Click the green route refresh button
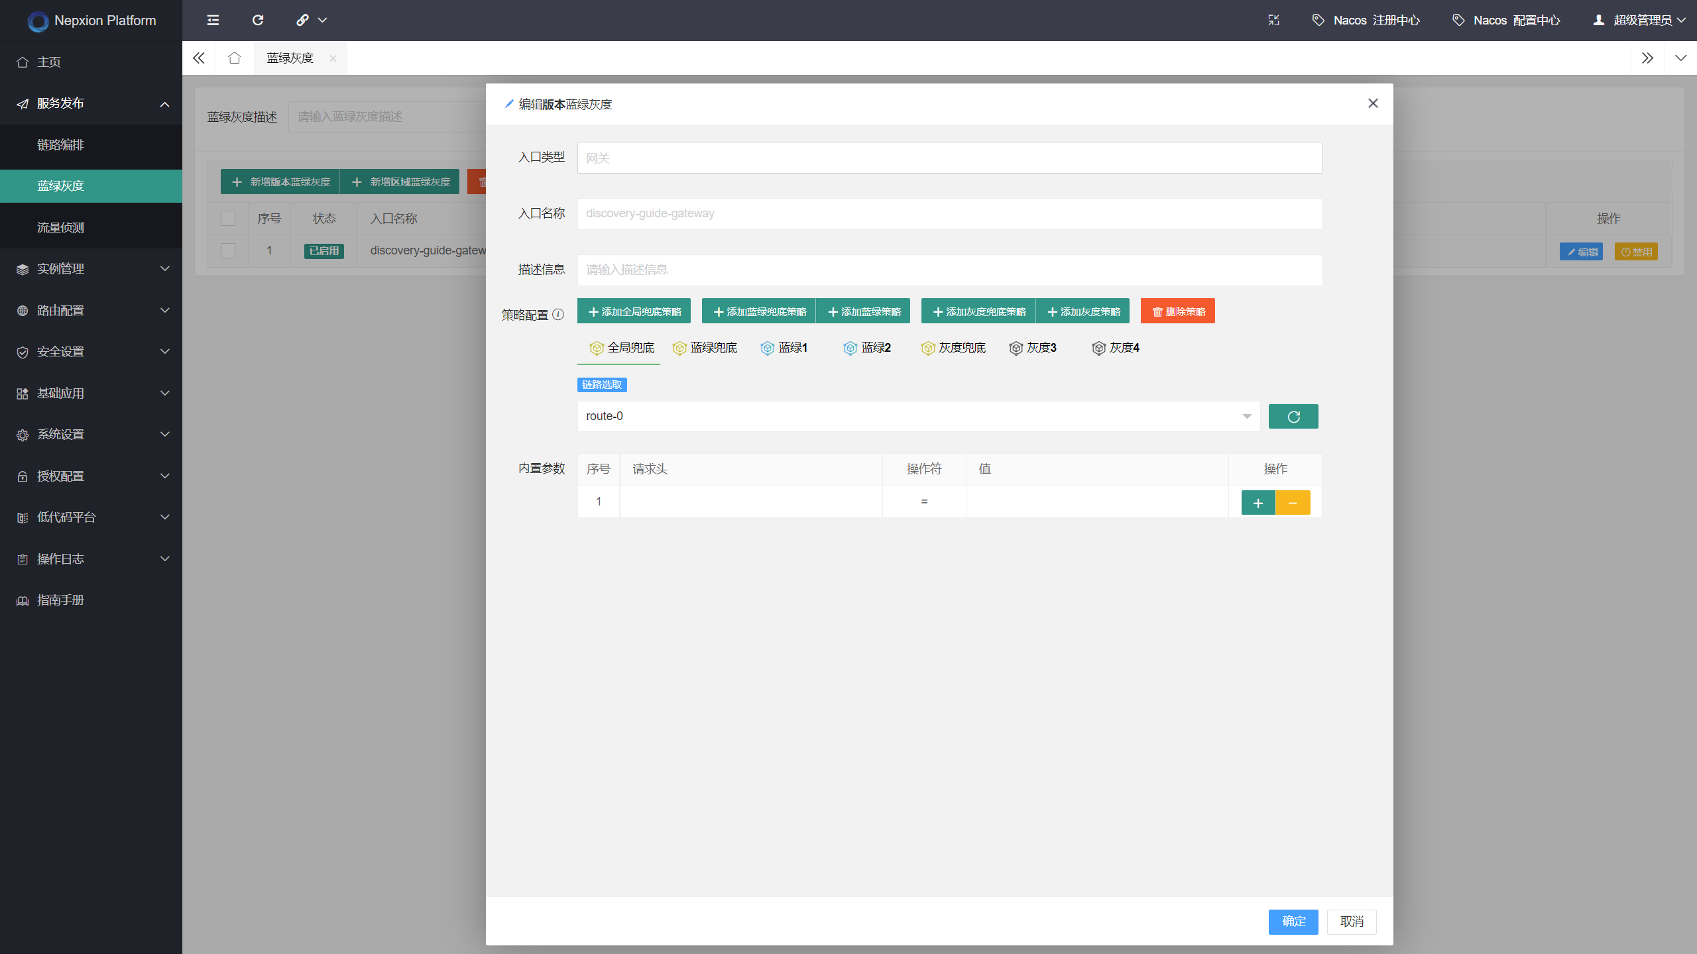Viewport: 1697px width, 954px height. click(x=1293, y=416)
